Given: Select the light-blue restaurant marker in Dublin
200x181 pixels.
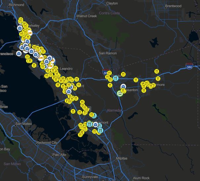Looking at the screenshot, I should coord(115,78).
